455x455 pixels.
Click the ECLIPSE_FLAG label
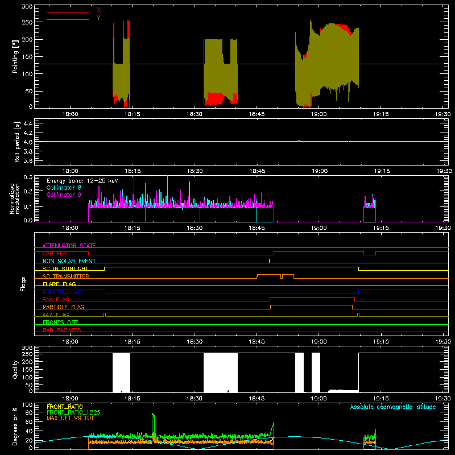coord(62,292)
